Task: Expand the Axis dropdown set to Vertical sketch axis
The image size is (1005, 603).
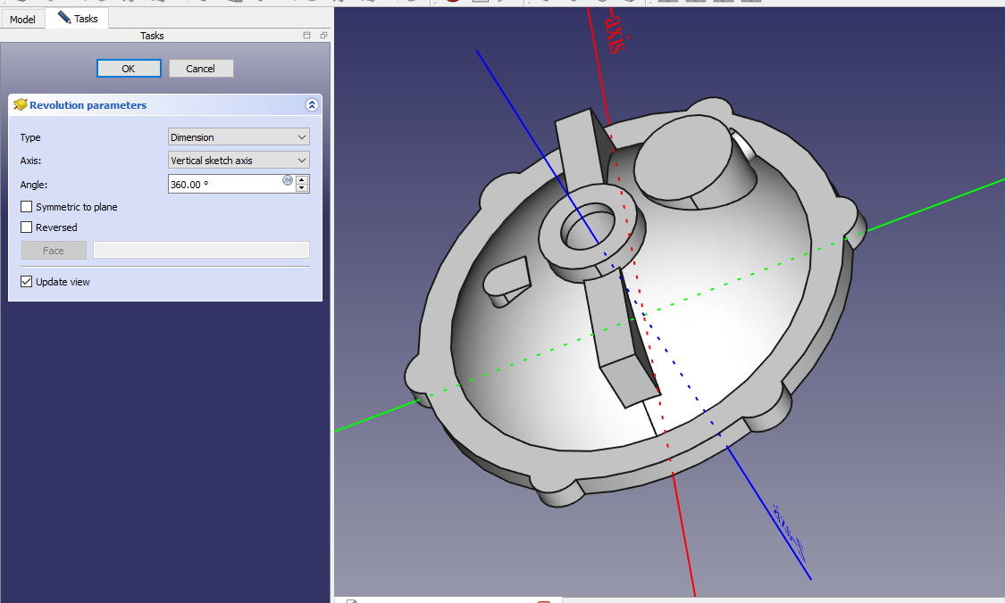Action: [239, 161]
